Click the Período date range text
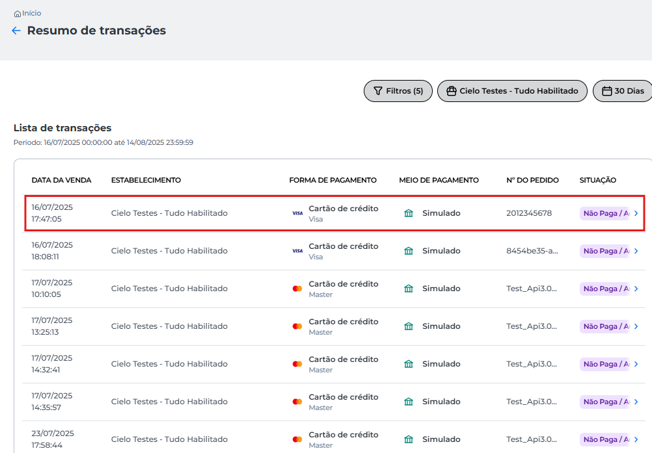Viewport: 652px width, 453px height. [103, 142]
